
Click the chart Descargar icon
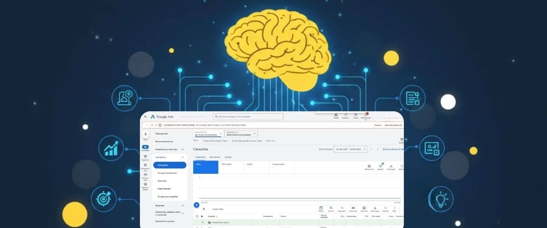[391, 166]
